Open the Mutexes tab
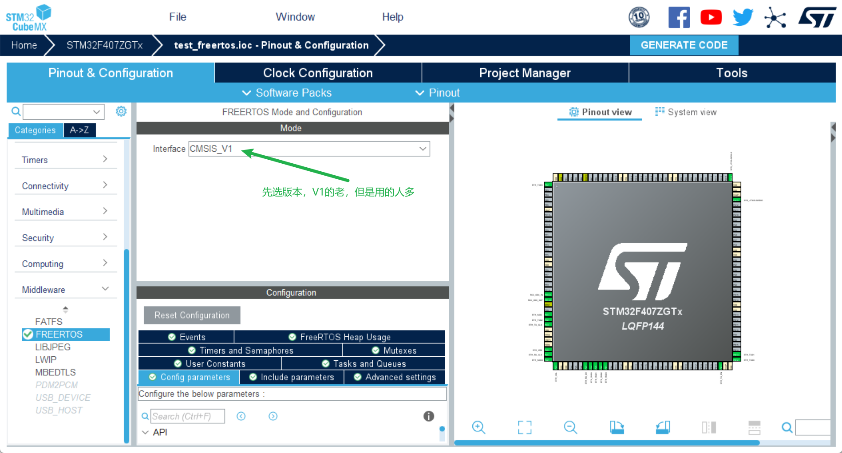This screenshot has width=842, height=453. [394, 350]
